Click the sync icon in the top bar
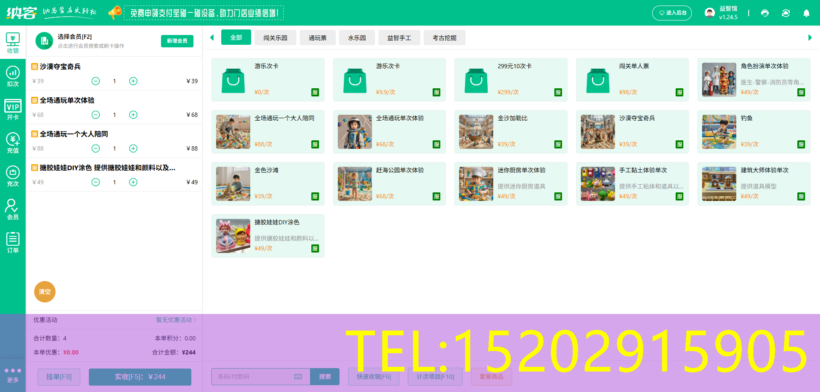Viewport: 820px width, 392px height. pyautogui.click(x=786, y=13)
